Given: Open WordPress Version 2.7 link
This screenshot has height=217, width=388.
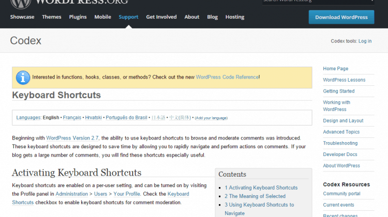Looking at the screenshot, I should pos(72,138).
